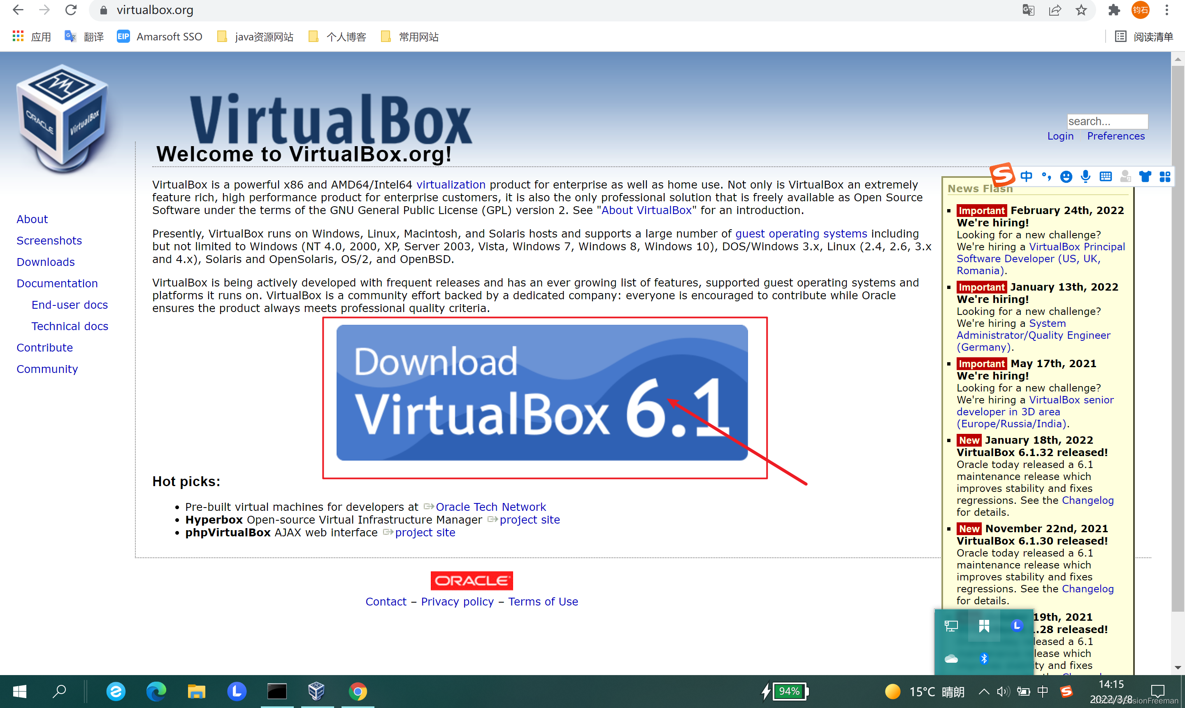Click the search input field
This screenshot has height=708, width=1185.
coord(1107,121)
